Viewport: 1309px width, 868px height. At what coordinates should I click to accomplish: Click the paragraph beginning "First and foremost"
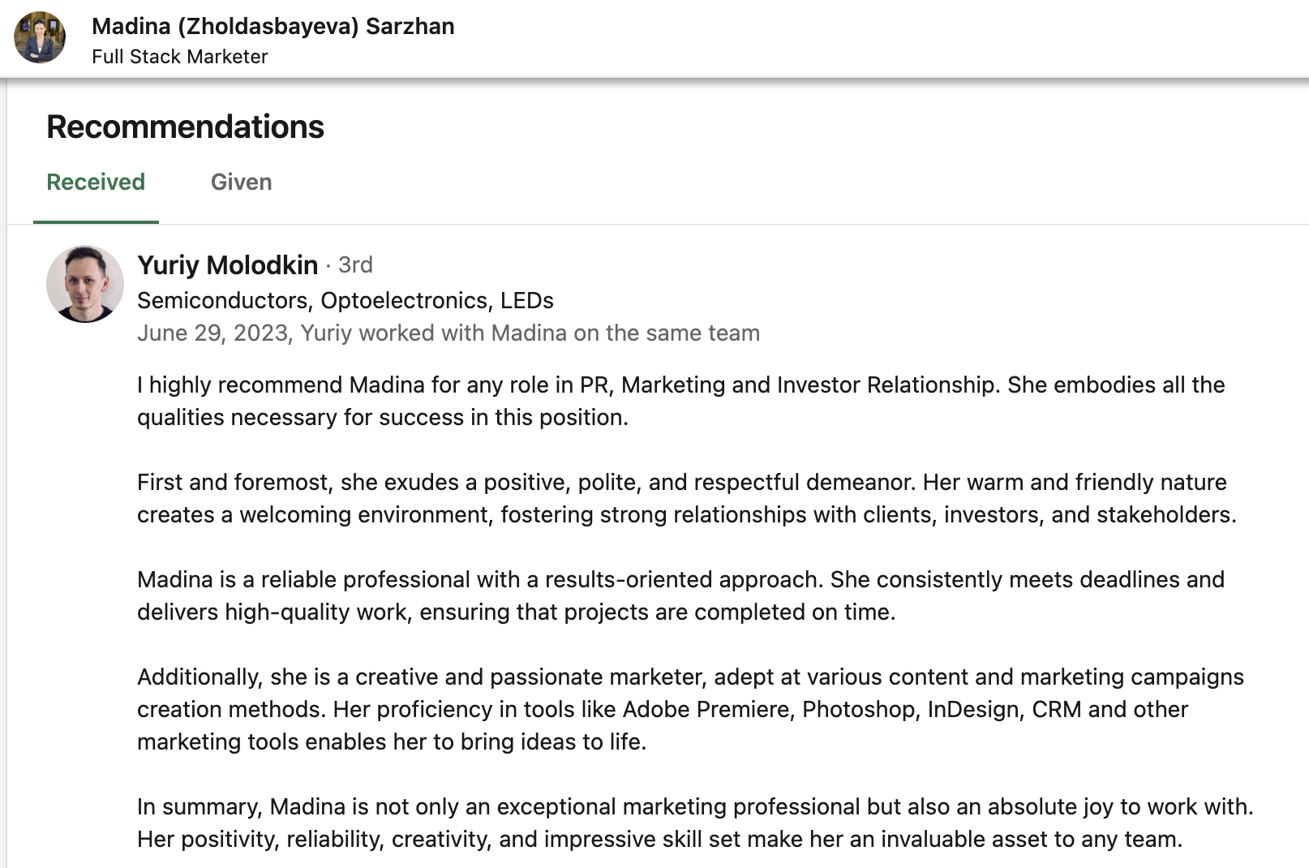coord(687,498)
